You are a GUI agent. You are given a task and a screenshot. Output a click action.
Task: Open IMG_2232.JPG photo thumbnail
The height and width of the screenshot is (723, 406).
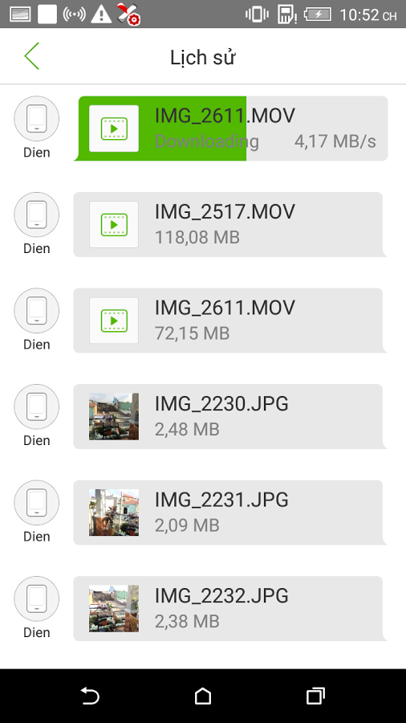tap(114, 609)
